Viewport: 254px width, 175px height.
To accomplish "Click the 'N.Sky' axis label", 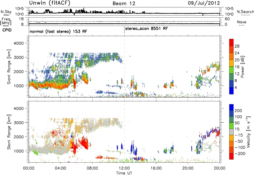I will pyautogui.click(x=6, y=12).
